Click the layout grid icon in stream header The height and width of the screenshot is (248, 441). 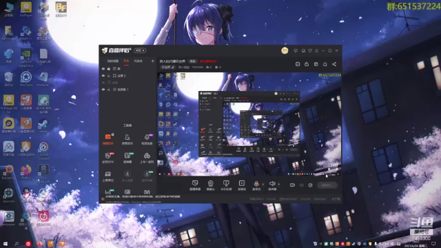coord(316,64)
